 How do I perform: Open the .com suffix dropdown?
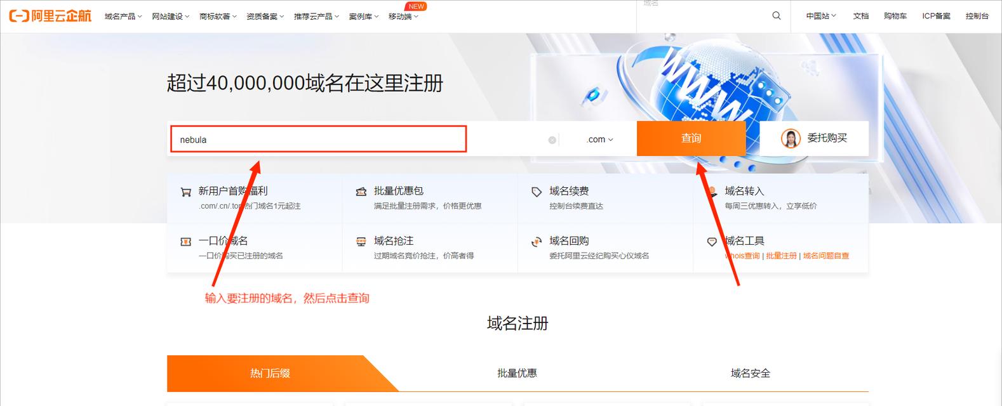599,140
